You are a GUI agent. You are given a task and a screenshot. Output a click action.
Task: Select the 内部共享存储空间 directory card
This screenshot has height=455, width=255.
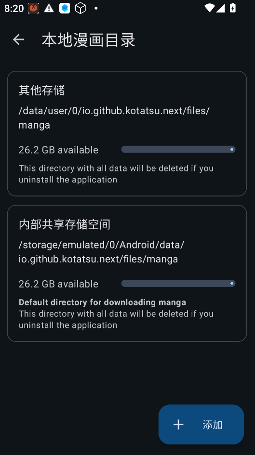pos(127,273)
